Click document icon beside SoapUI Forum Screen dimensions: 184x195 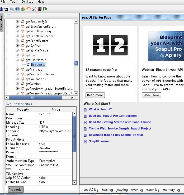85,141
